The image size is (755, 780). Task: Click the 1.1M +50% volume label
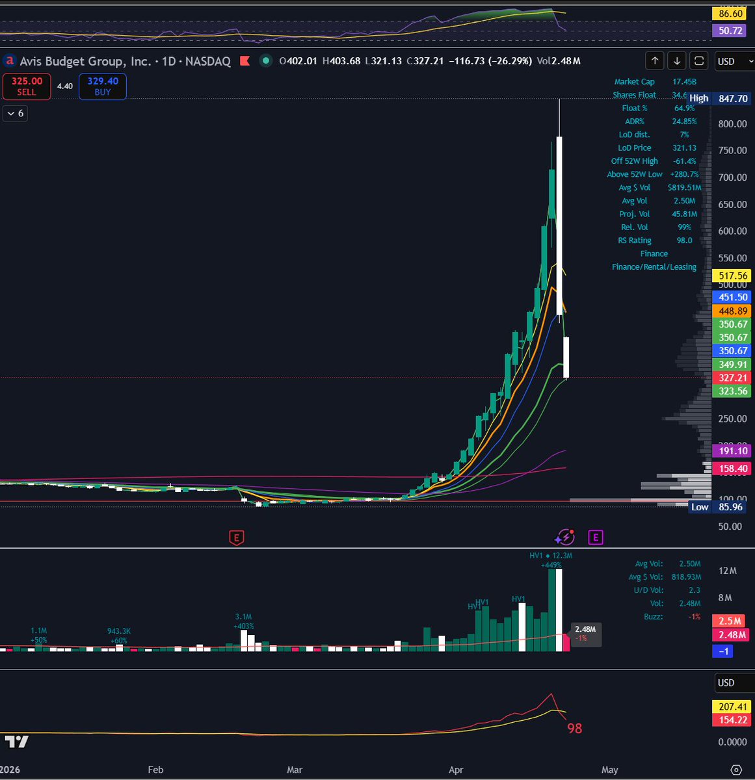coord(39,635)
